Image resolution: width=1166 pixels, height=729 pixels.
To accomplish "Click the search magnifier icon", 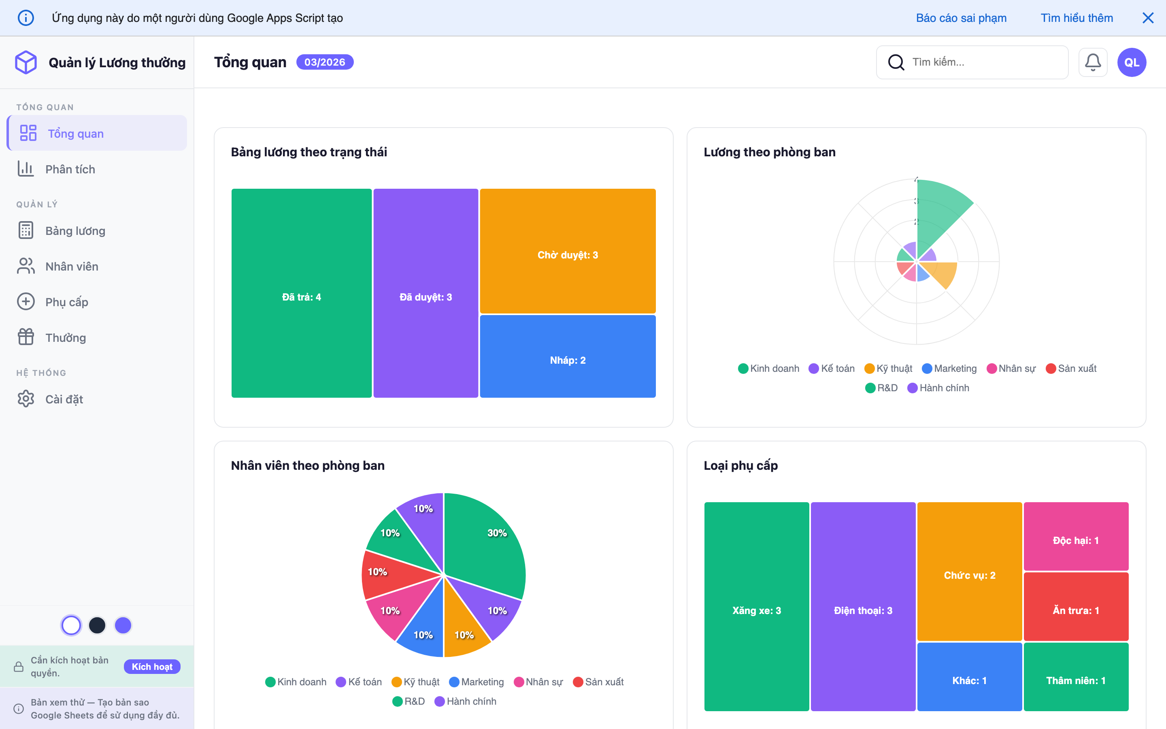I will pos(896,62).
